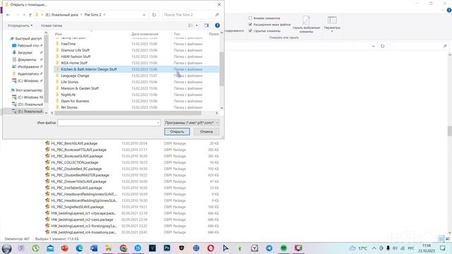Open Telegram from the taskbar
452x254 pixels.
coord(269,248)
